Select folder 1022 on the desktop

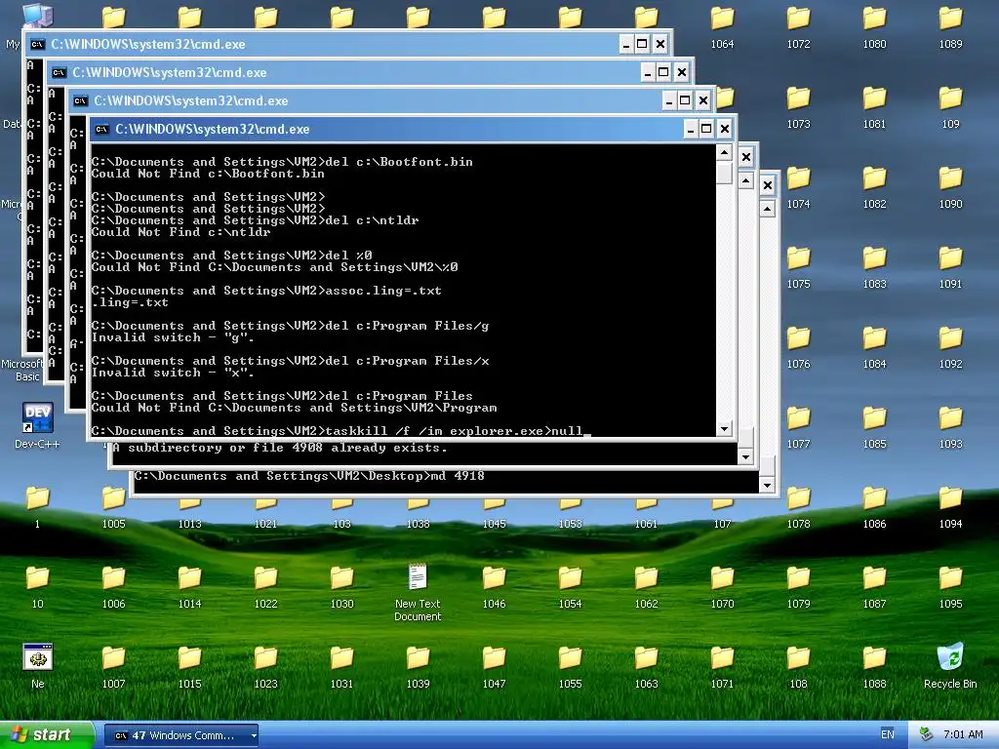click(x=265, y=586)
